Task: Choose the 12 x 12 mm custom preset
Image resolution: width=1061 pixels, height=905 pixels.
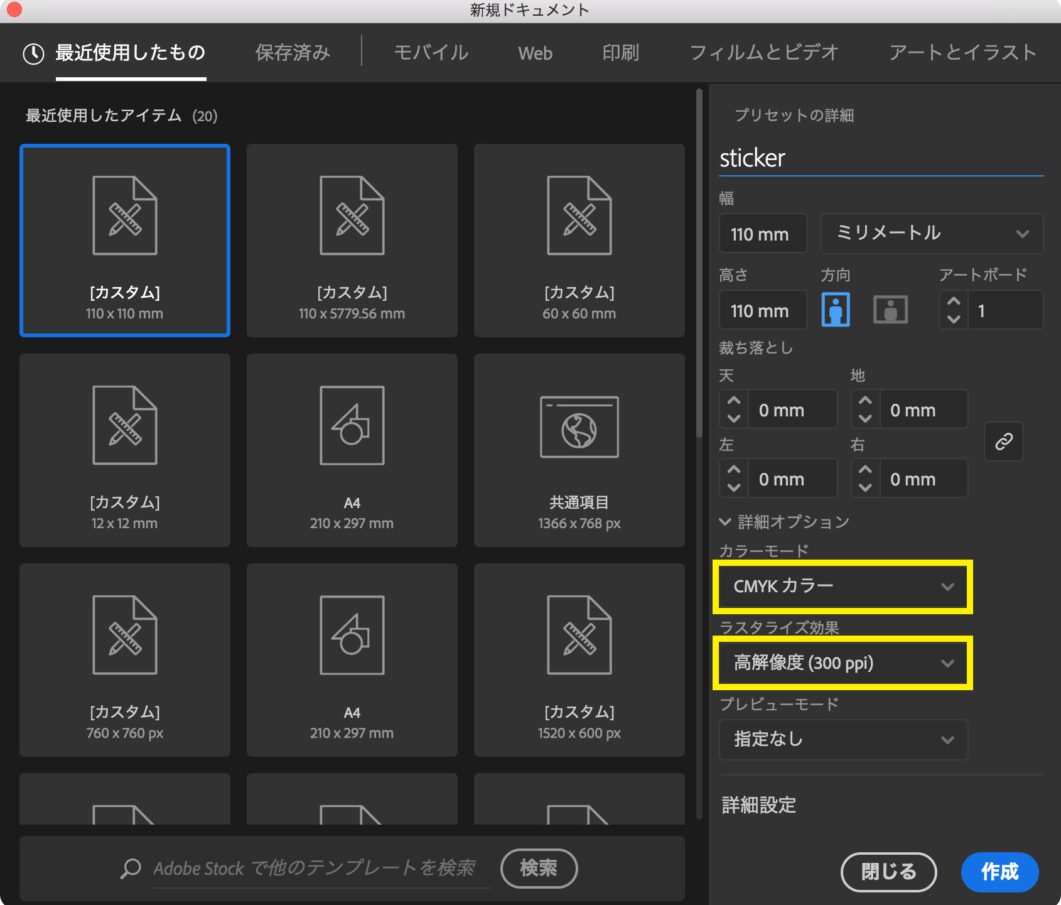Action: click(x=125, y=450)
